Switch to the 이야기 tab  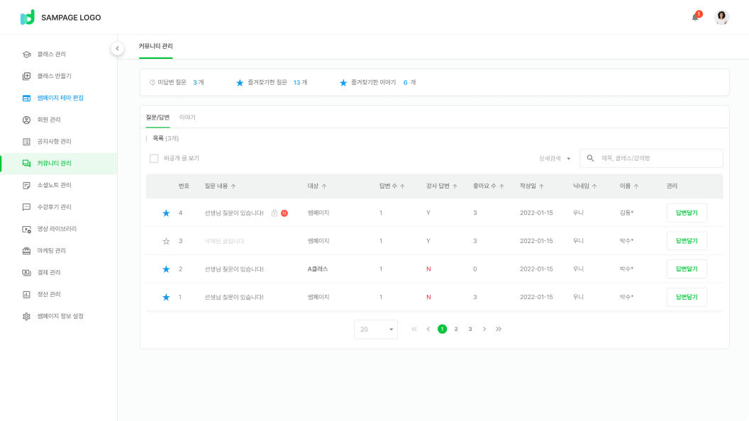[187, 117]
